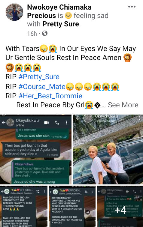Tap the vertical dots in Okeychukwu chat header

(x=67, y=123)
